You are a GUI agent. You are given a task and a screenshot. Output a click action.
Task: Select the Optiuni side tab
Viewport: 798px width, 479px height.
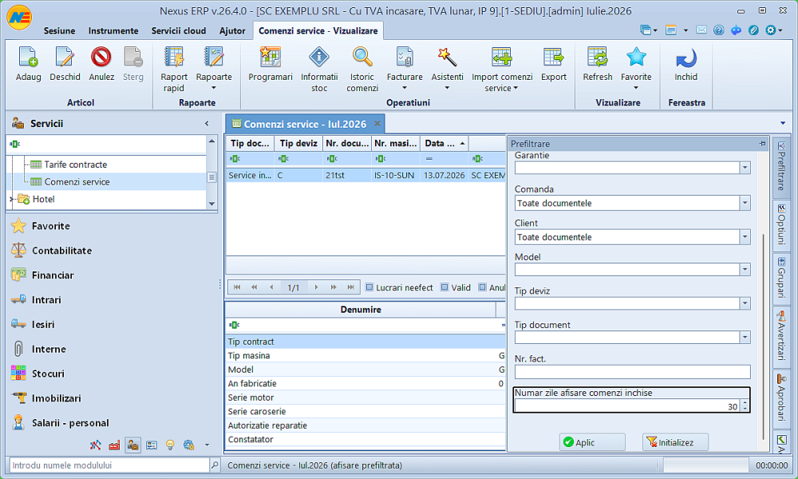click(781, 224)
